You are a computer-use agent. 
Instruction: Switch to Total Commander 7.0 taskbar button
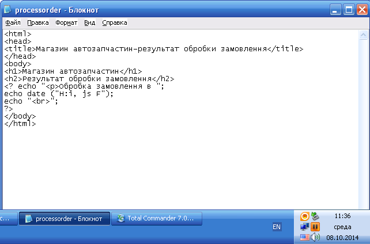click(x=157, y=219)
